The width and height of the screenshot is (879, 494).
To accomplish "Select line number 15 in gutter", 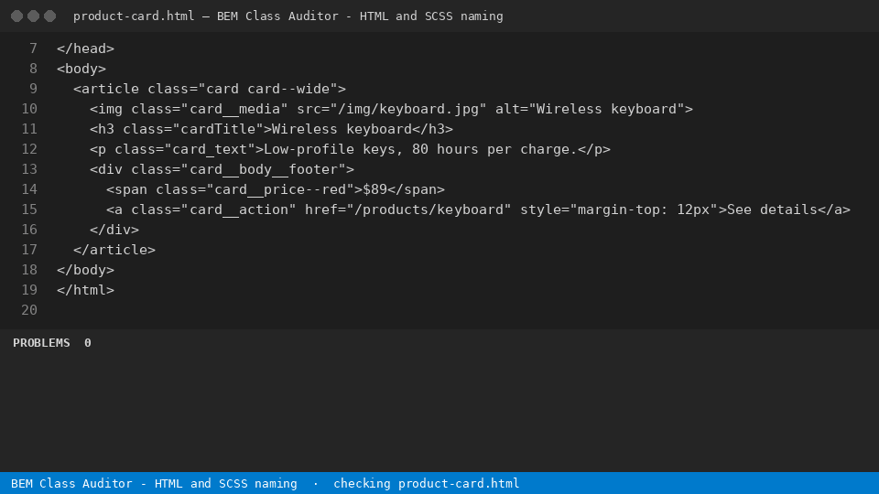I will tap(29, 210).
